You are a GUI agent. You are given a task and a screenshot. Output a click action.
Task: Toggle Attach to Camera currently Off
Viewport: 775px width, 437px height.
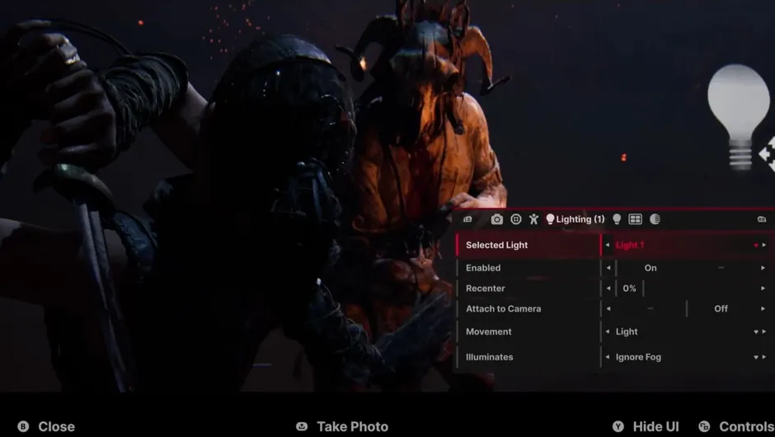[x=721, y=308]
